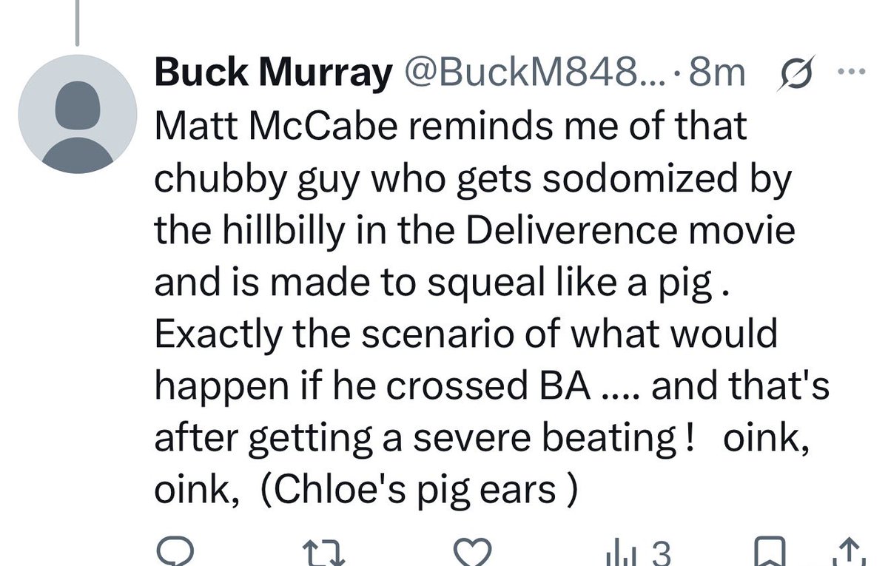Repost this tweet using the retweet arrows
Image resolution: width=888 pixels, height=566 pixels.
click(325, 553)
